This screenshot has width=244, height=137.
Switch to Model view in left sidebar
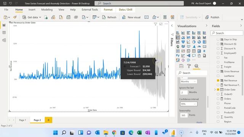(x=4, y=40)
